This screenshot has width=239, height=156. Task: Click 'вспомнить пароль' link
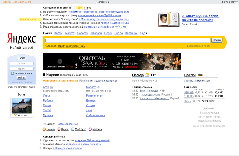tap(22, 82)
